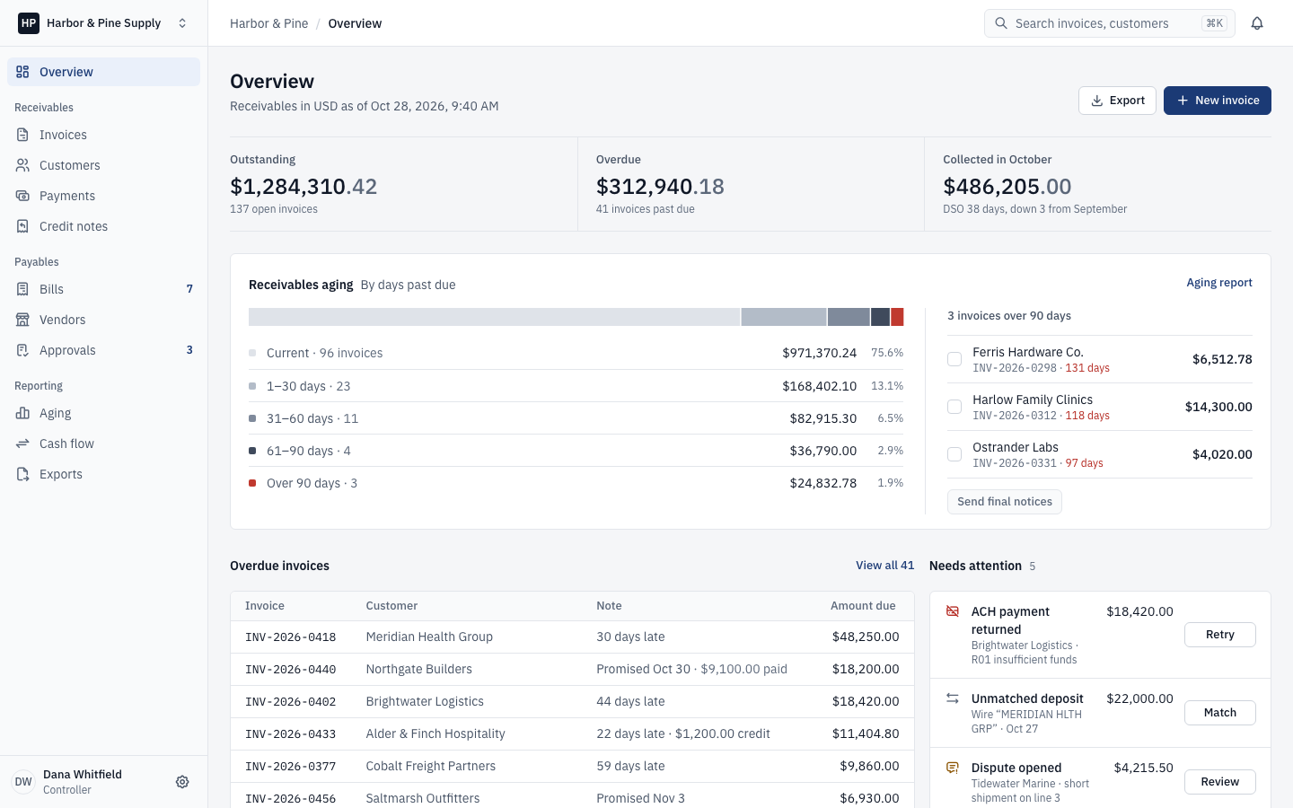Click the Harbor & Pine breadcrumb

268,23
